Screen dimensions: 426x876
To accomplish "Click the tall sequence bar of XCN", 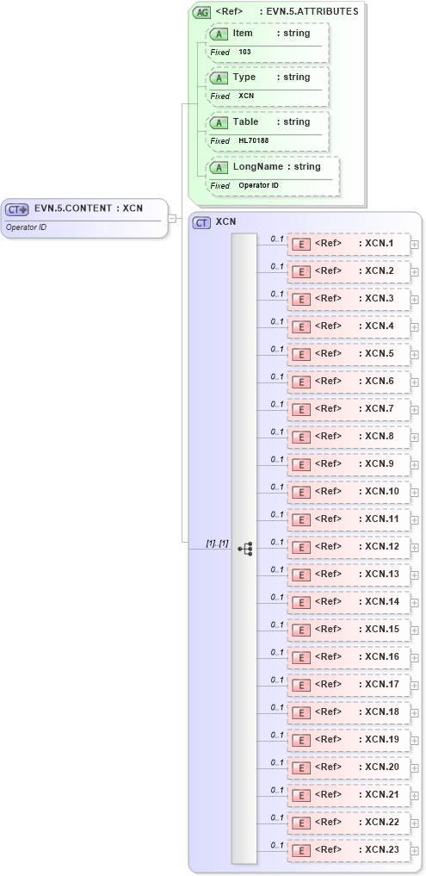I will (x=244, y=548).
